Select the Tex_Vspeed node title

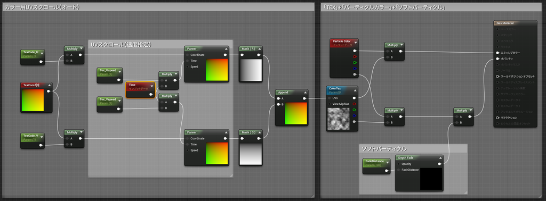point(108,99)
